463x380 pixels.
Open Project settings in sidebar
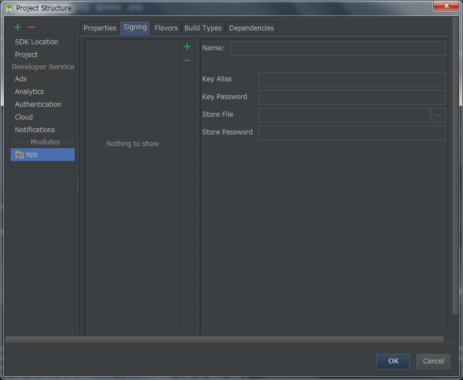click(27, 55)
